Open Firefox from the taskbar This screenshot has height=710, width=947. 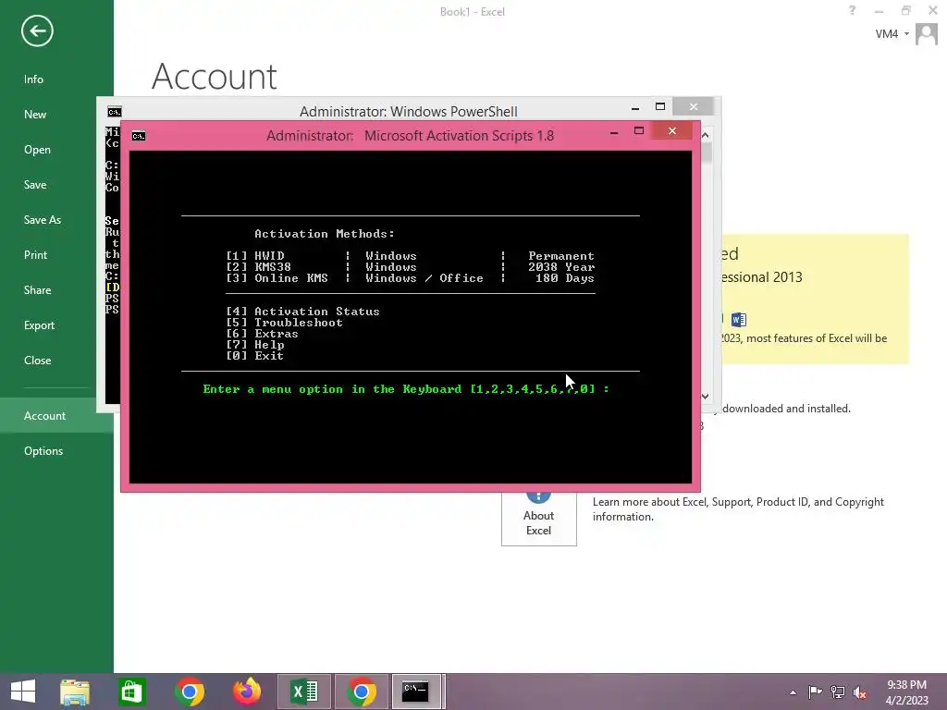point(247,692)
